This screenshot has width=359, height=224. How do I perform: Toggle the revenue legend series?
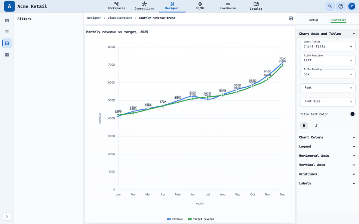tap(175, 219)
